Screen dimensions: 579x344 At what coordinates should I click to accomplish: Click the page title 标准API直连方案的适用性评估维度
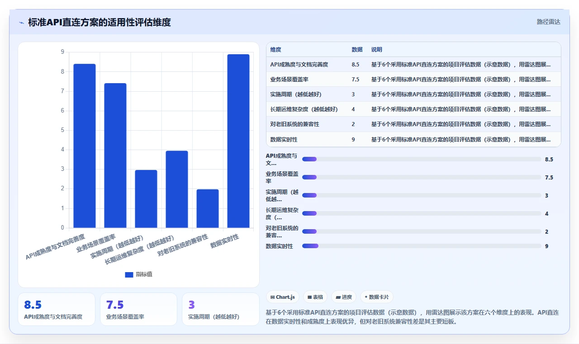click(x=100, y=22)
